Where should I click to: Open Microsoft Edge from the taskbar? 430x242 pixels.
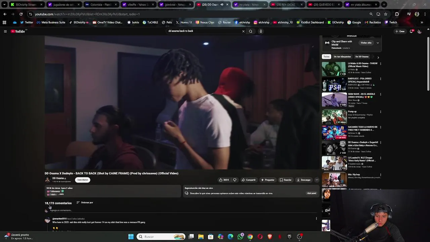coord(230,237)
